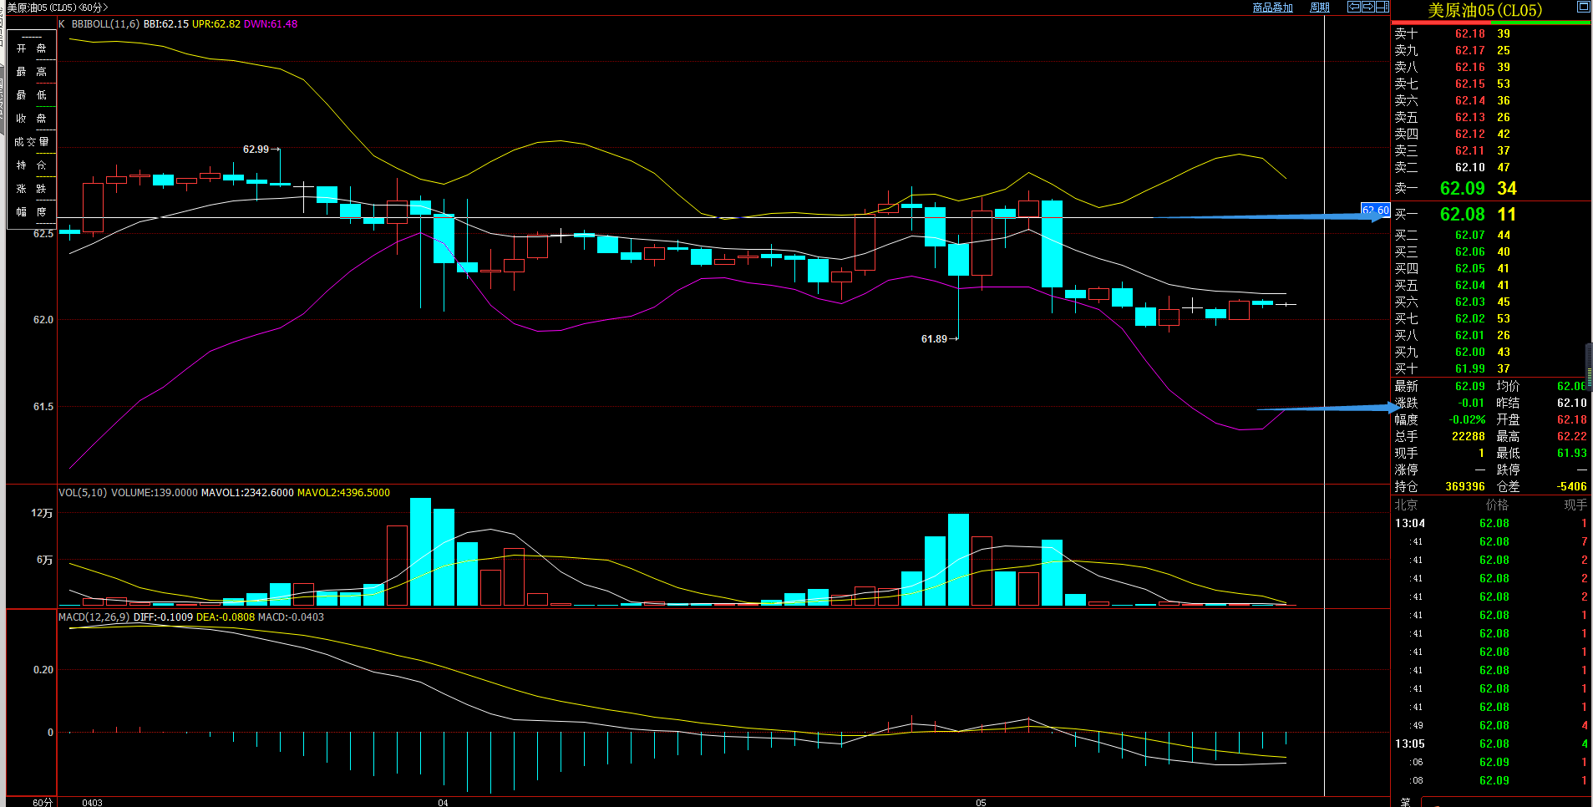Select the DWN:61.48 indicator value
The image size is (1593, 807).
[x=271, y=24]
